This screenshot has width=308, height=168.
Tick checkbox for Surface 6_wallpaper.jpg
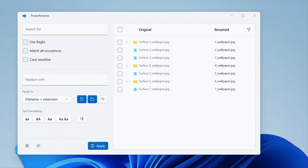120,82
